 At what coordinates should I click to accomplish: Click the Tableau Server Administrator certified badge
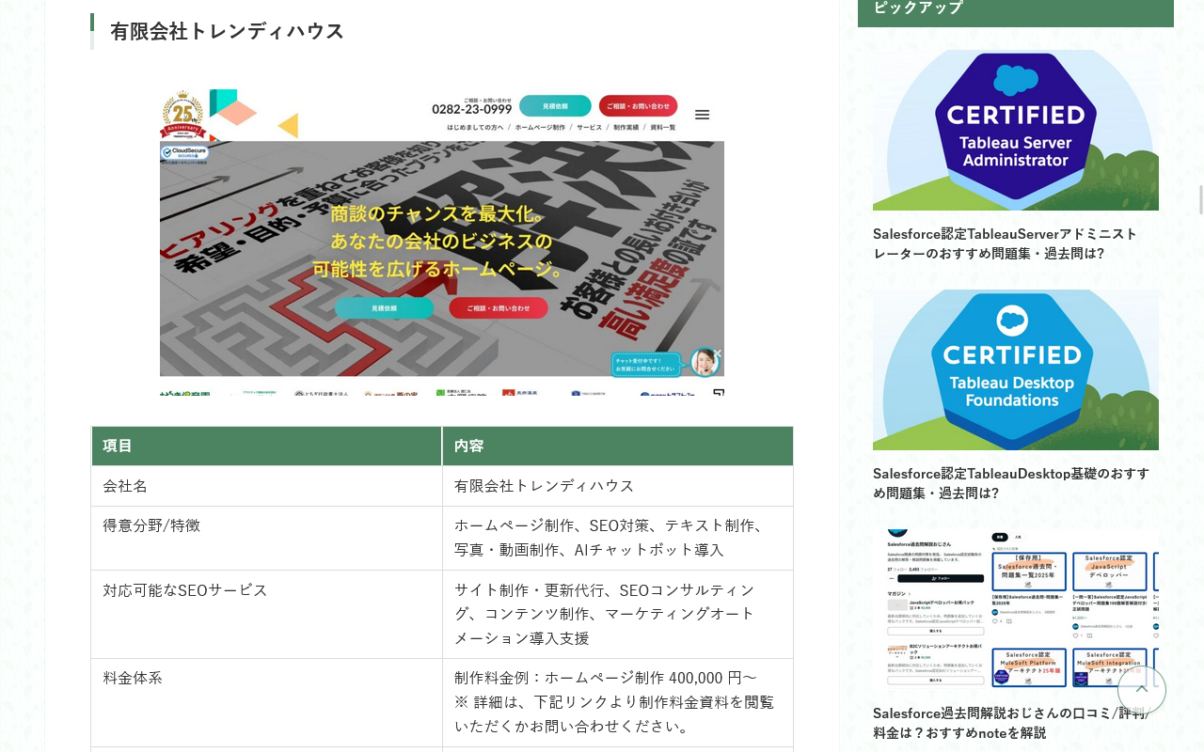tap(1016, 130)
